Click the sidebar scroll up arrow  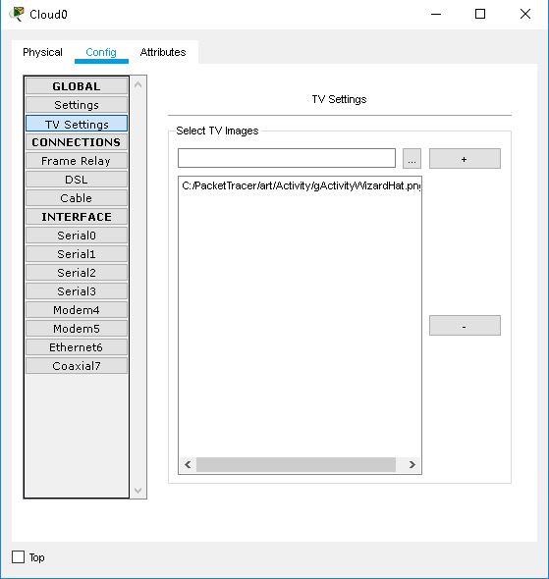point(138,85)
